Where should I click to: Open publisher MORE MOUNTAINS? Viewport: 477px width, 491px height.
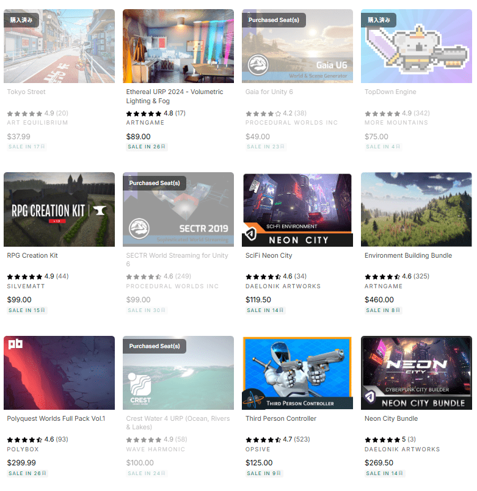(x=396, y=122)
